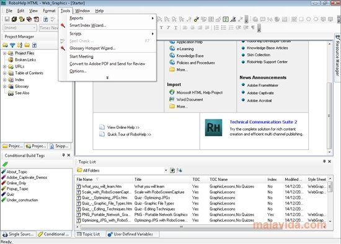The height and width of the screenshot is (244, 341).
Task: Click the speech bubble toolbar icon
Action: click(x=263, y=19)
